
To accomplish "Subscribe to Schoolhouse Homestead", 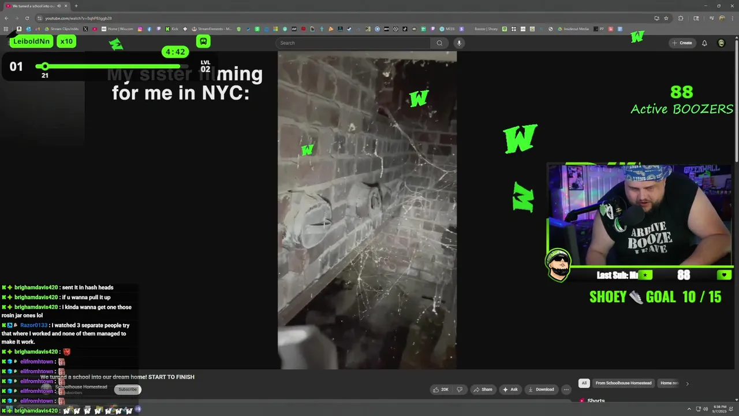I will click(128, 389).
